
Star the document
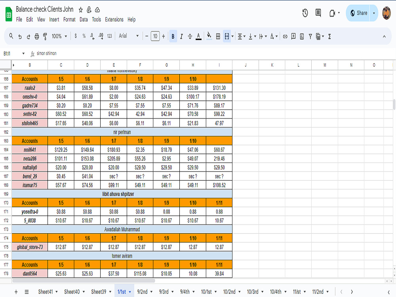(80, 10)
